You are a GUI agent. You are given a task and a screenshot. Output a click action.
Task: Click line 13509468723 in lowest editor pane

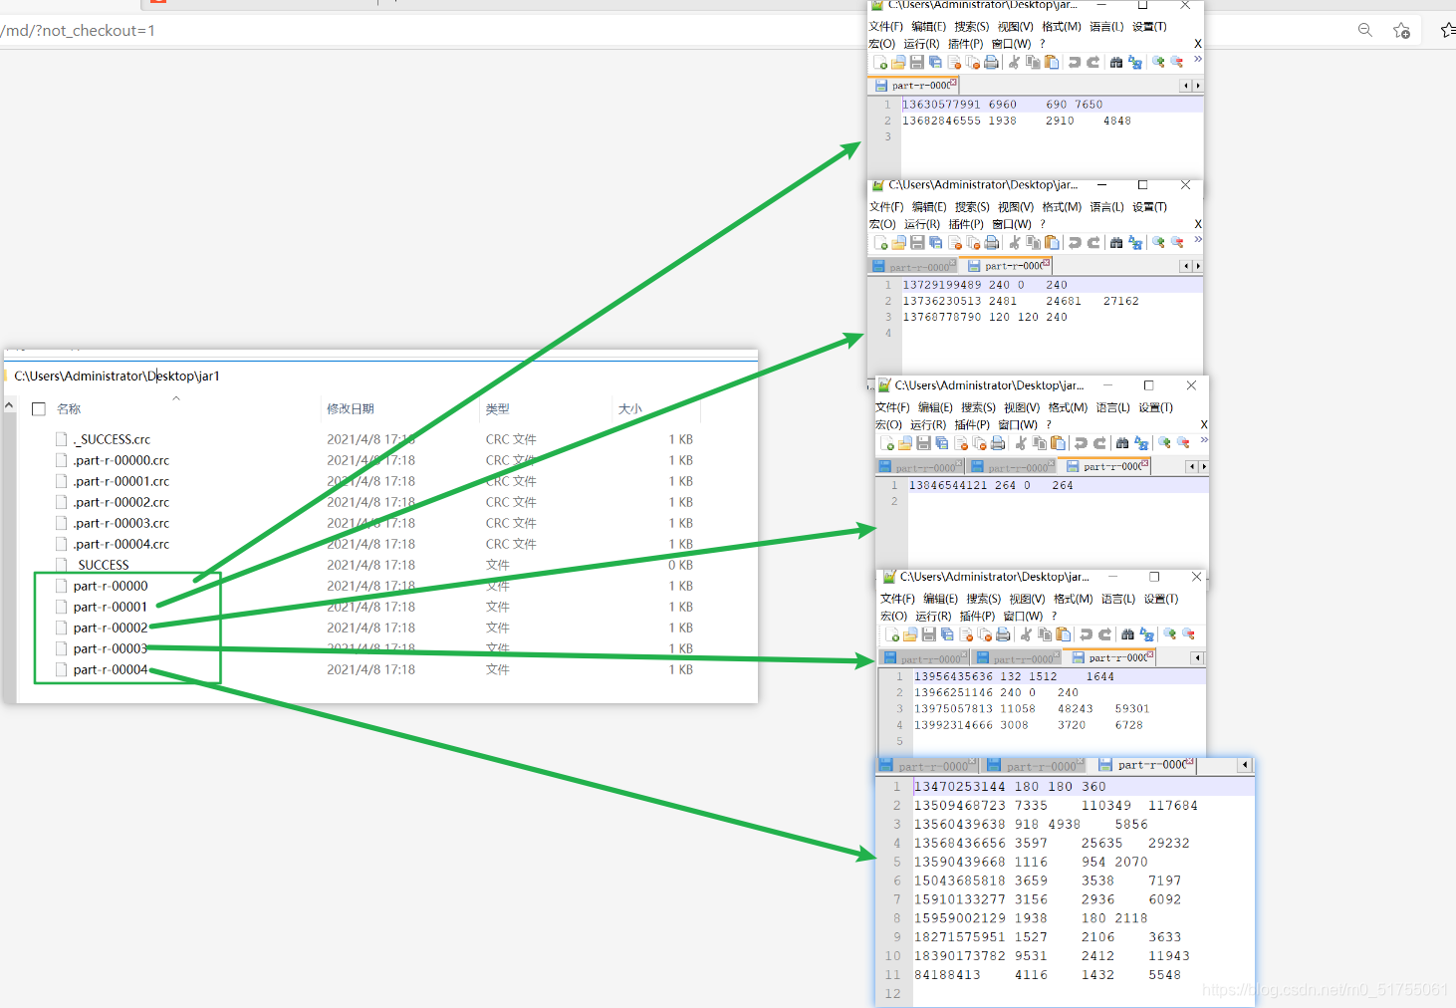1057,806
